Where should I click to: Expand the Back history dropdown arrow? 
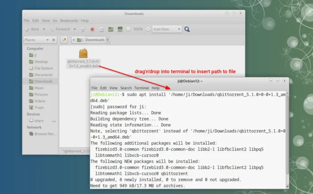44,29
